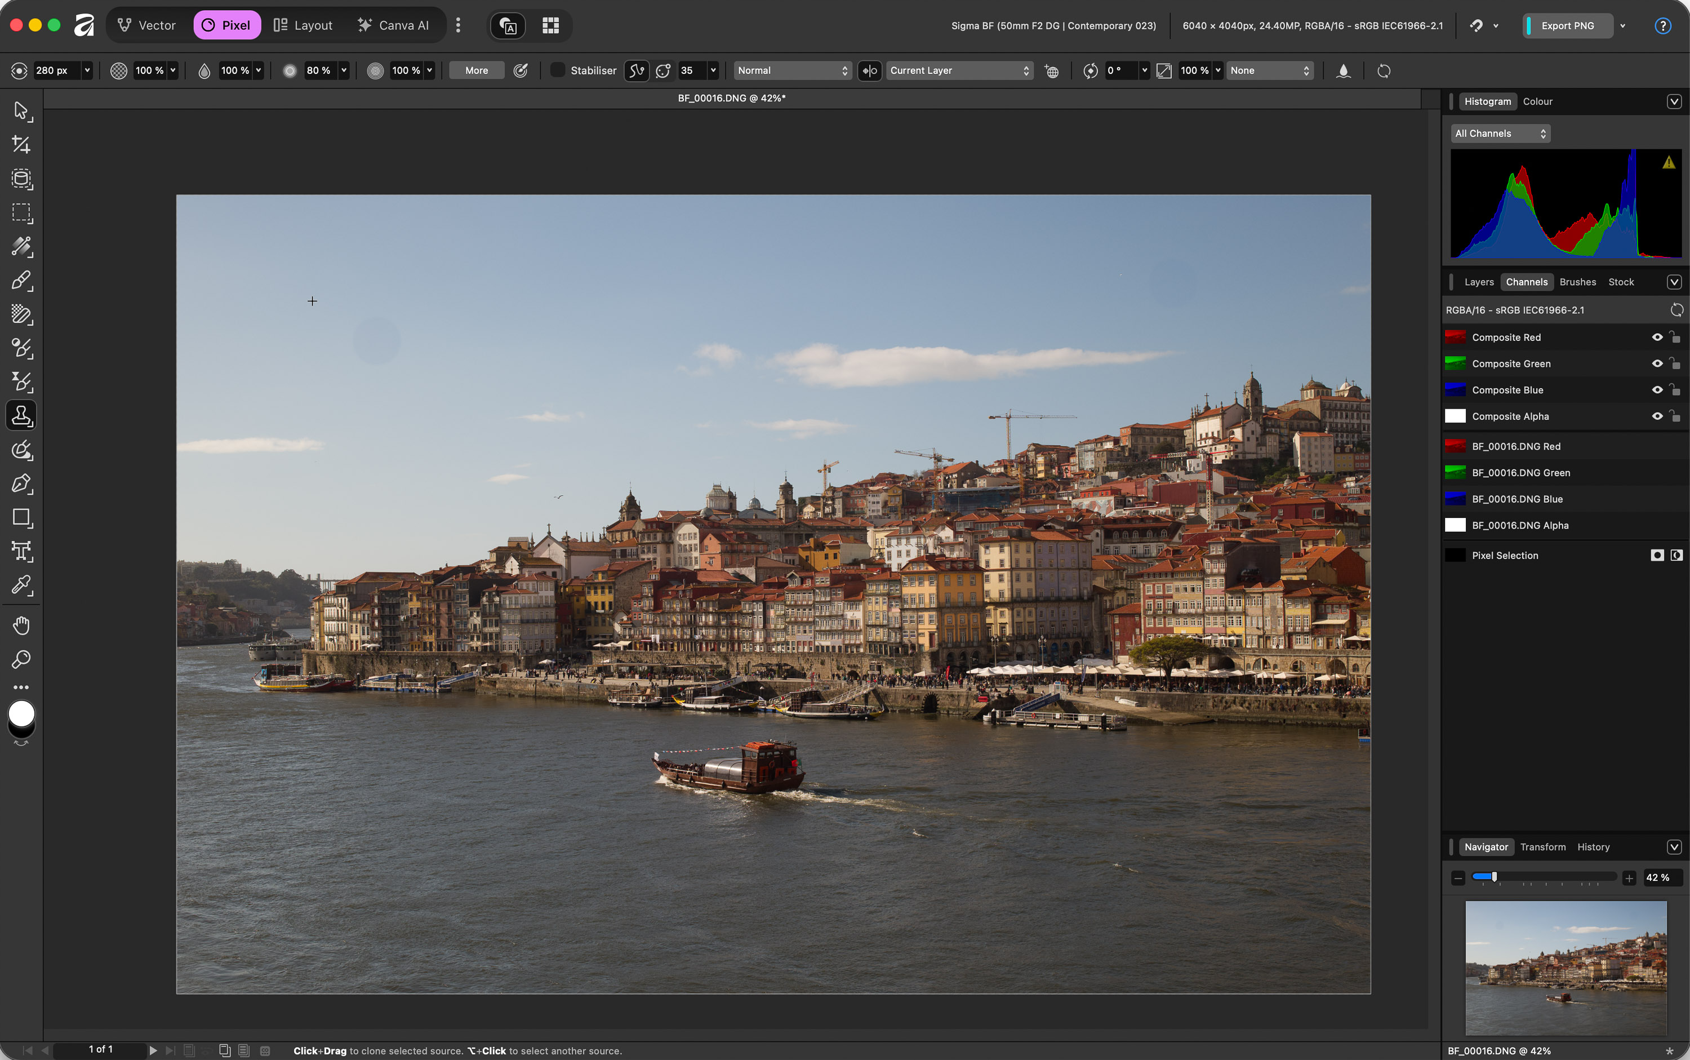Expand the Histogram panel options menu
The width and height of the screenshot is (1690, 1060).
(1674, 101)
